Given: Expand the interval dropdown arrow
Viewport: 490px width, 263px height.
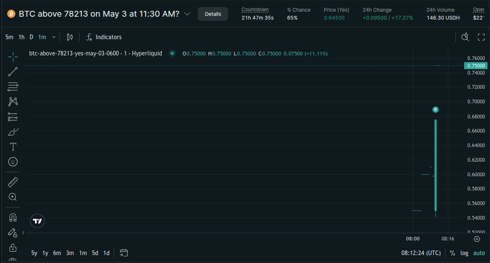Looking at the screenshot, I should 54,37.
